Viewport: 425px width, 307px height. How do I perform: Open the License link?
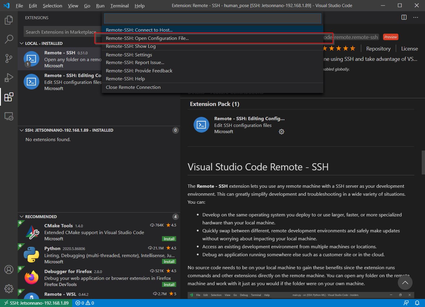point(409,49)
